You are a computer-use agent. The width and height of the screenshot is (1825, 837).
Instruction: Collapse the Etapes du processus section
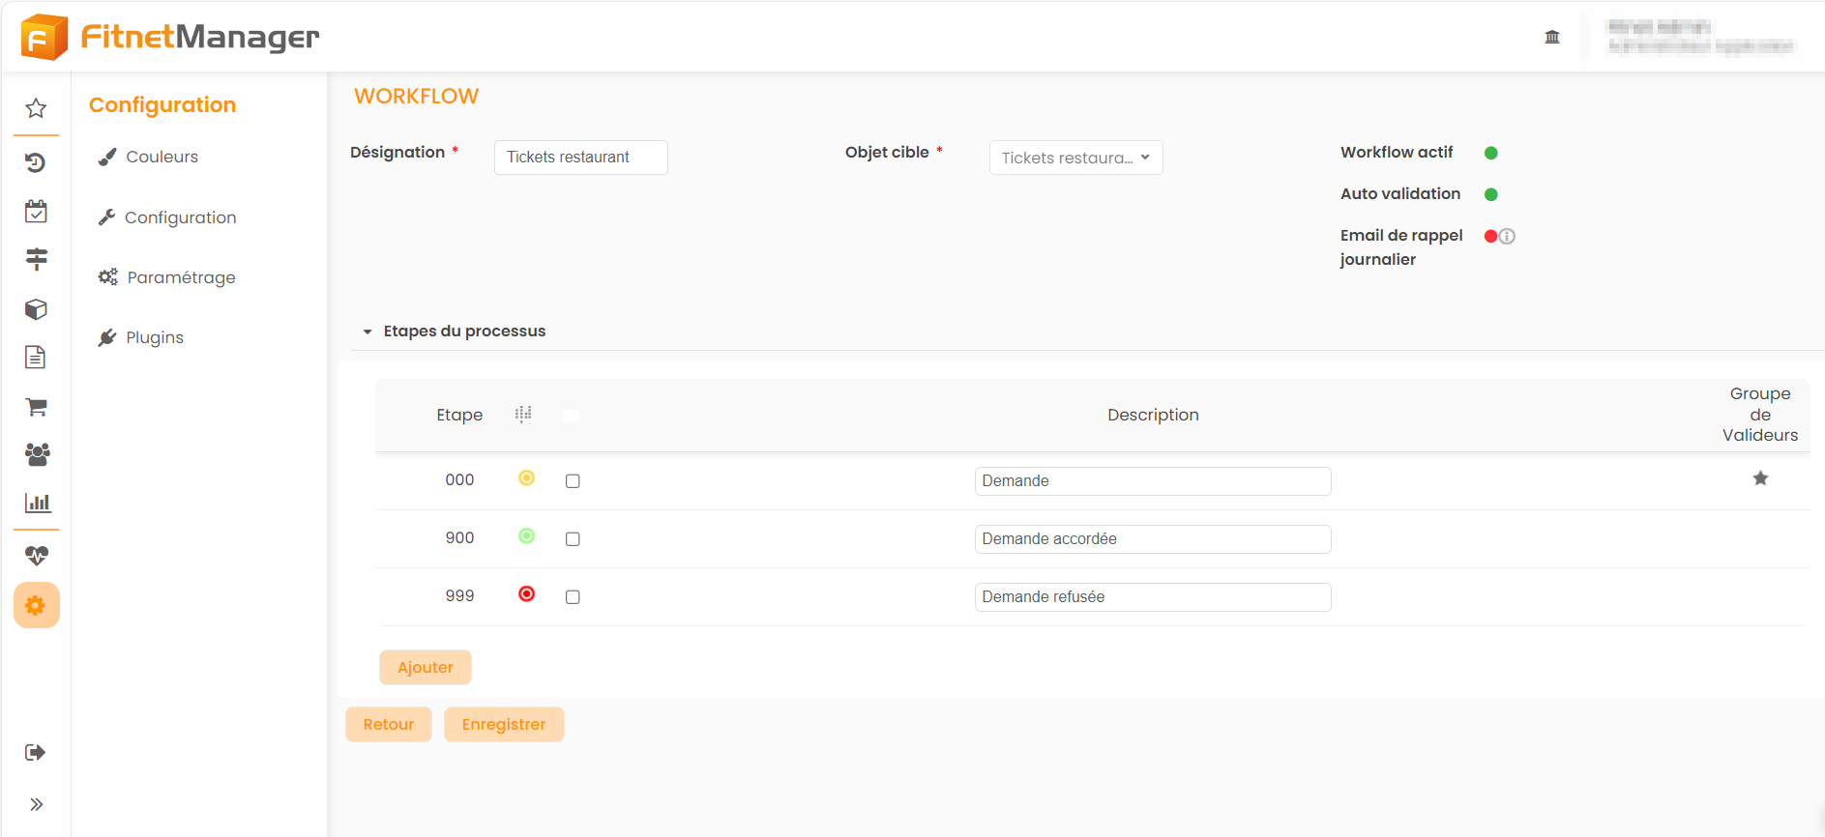(368, 332)
